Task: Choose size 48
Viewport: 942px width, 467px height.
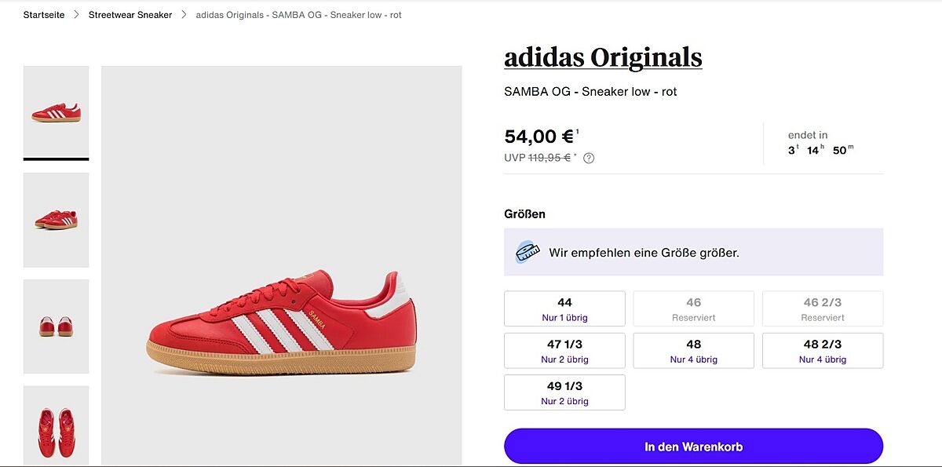Action: [x=693, y=351]
